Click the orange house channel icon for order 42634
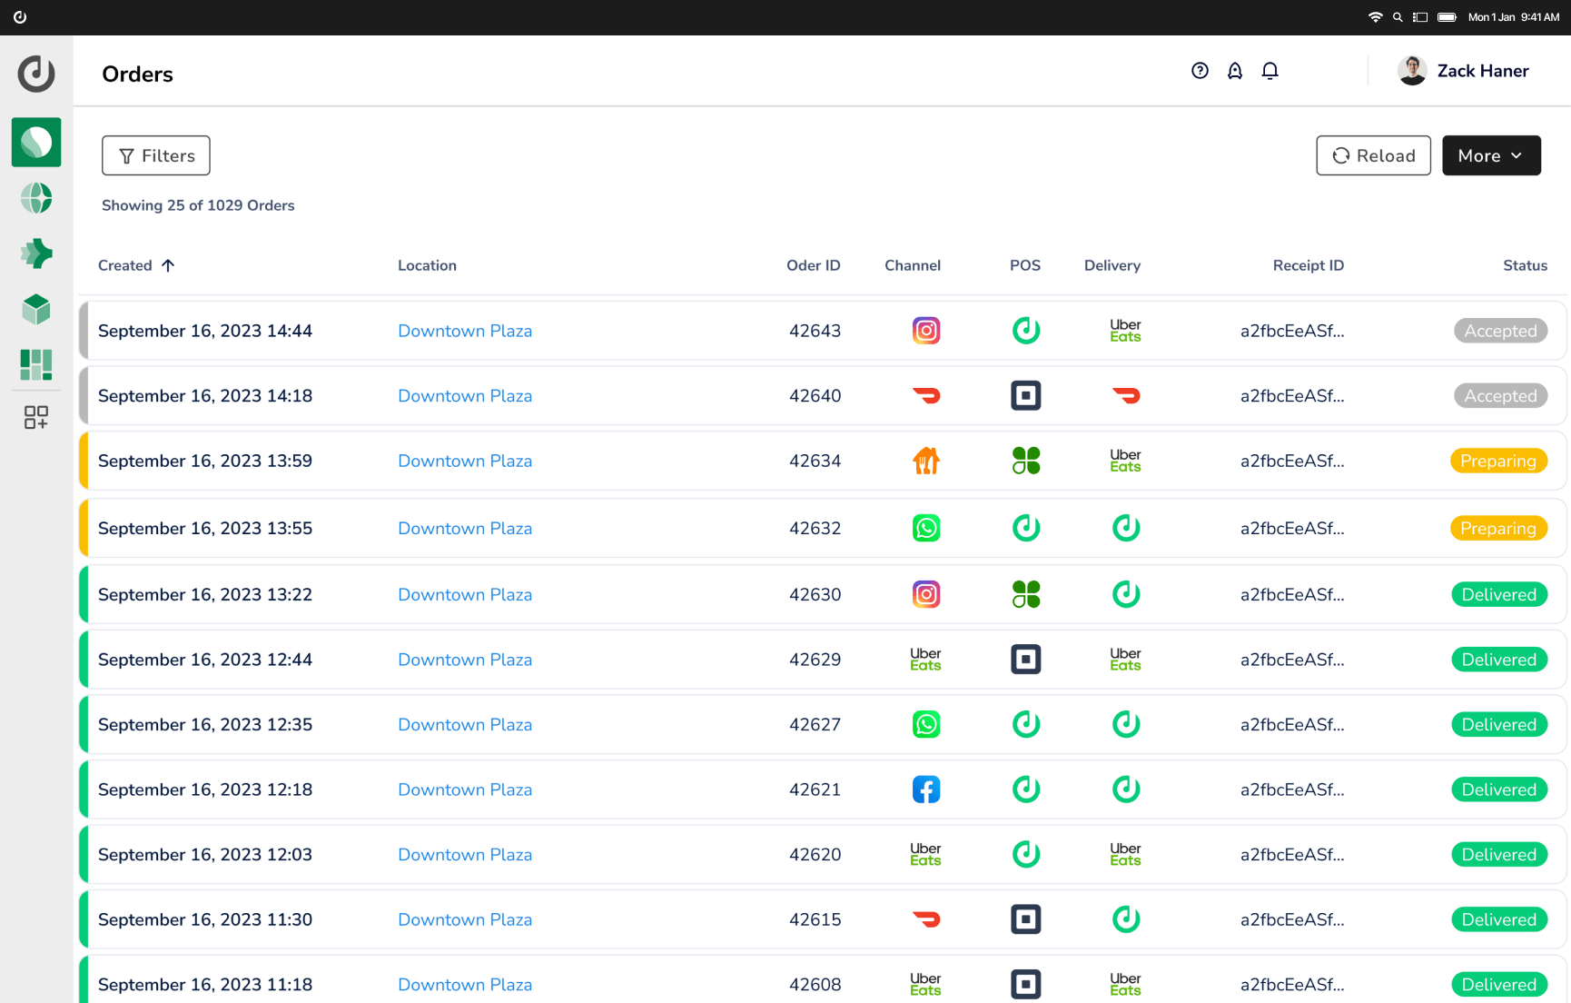 point(926,461)
